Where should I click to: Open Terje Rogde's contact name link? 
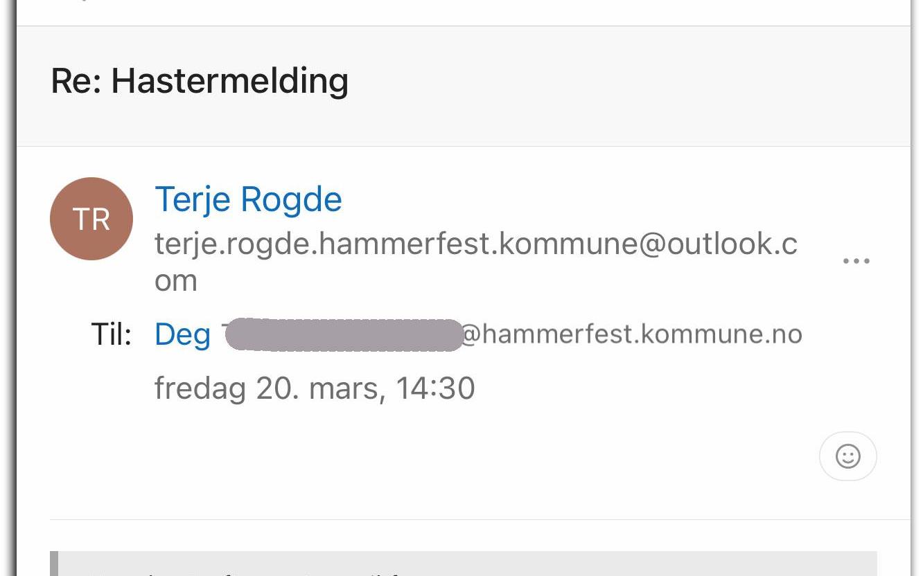247,200
